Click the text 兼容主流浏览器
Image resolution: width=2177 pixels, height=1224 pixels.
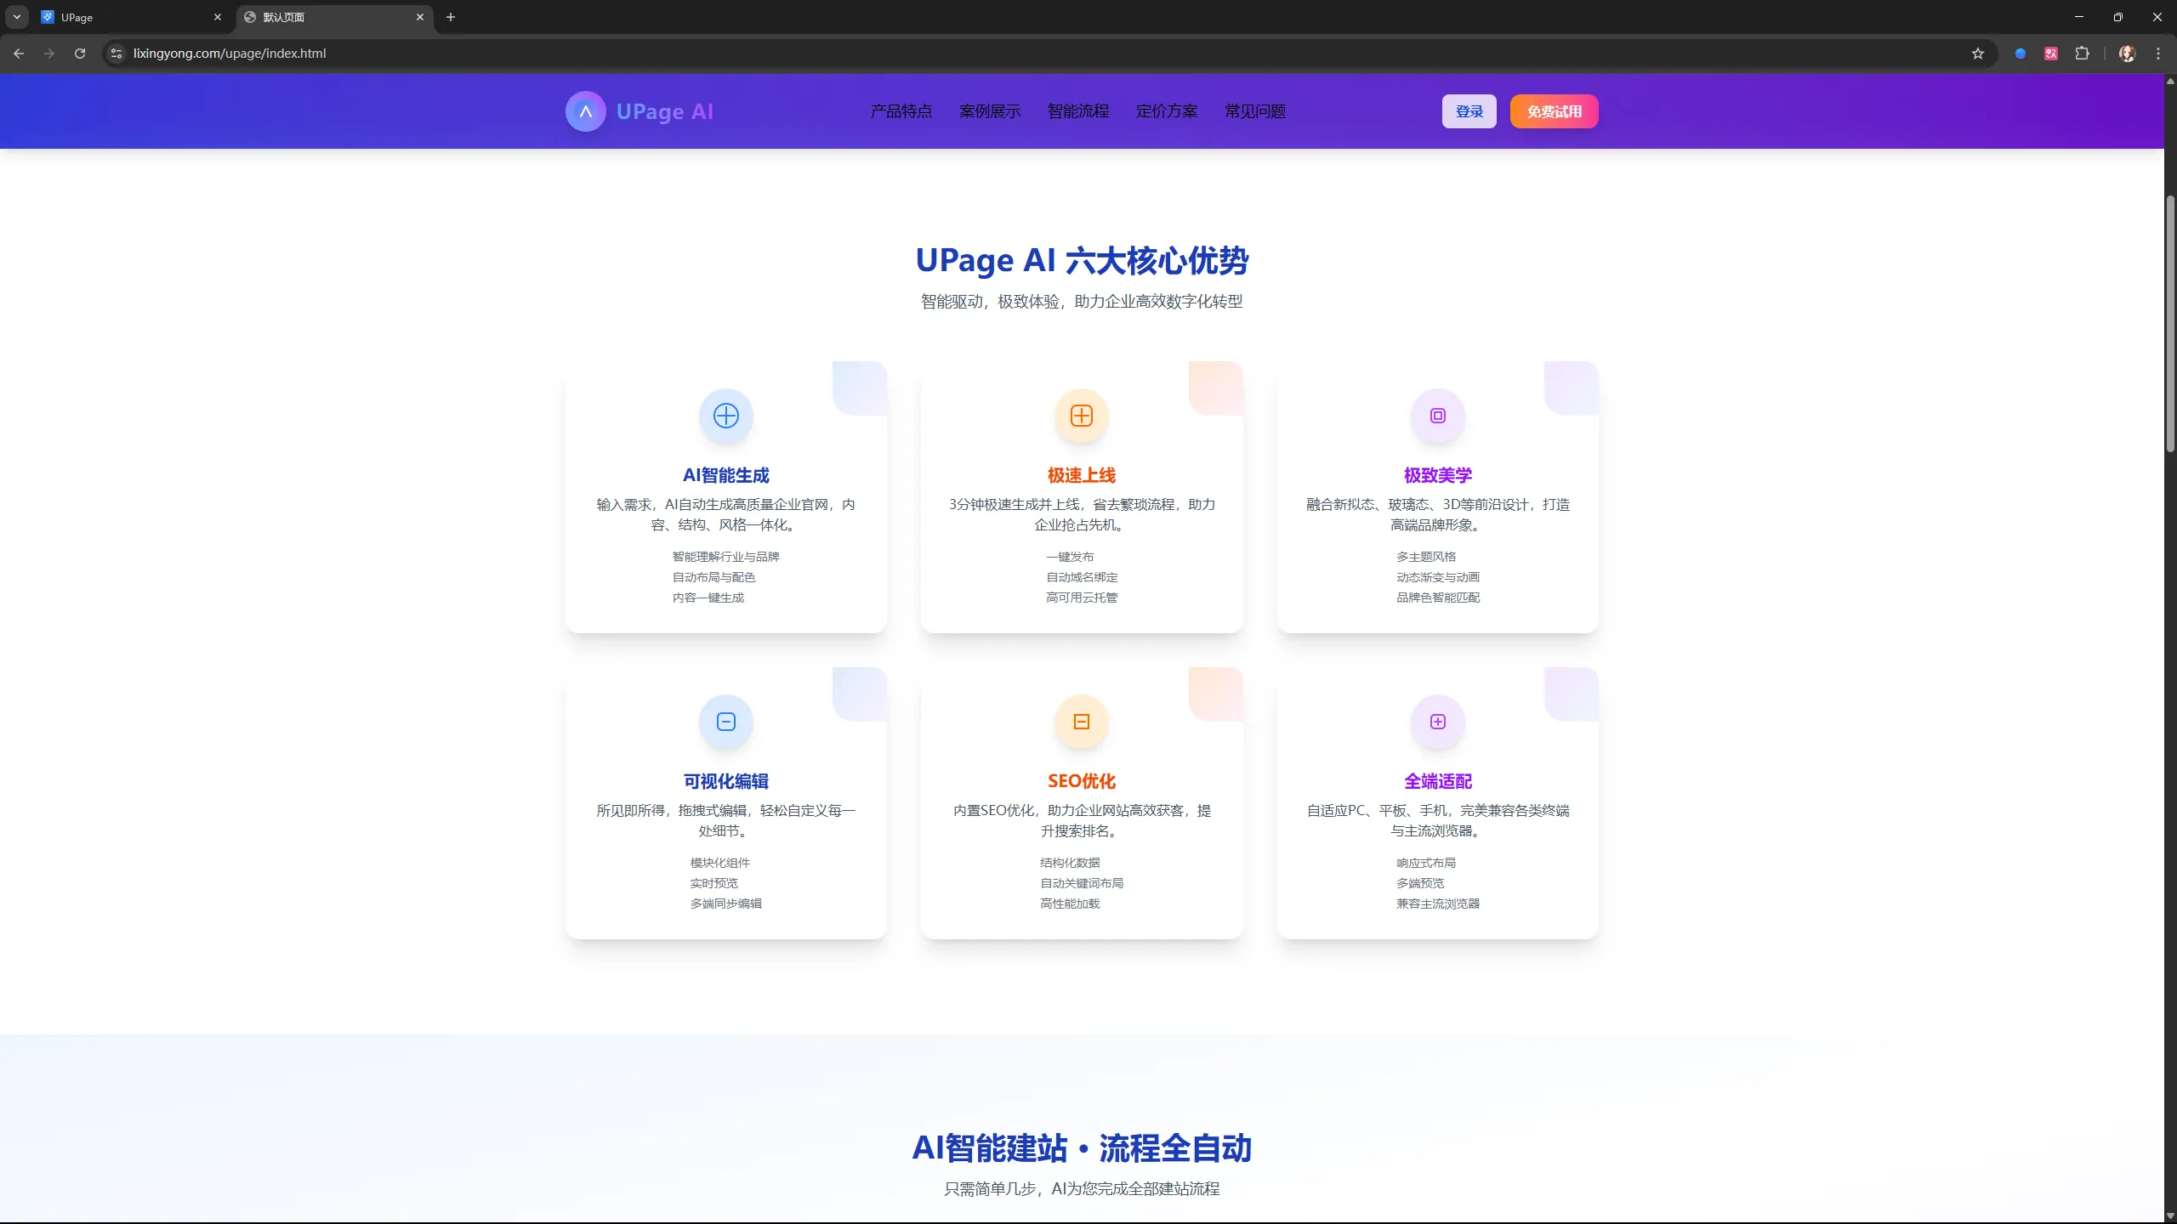tap(1438, 904)
